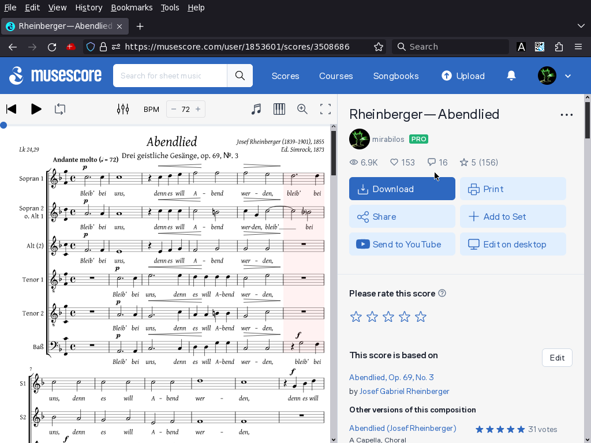This screenshot has width=591, height=443.
Task: Show site security lock information
Action: coord(103,47)
